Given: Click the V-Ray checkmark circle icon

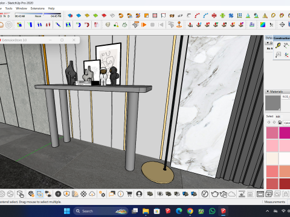Looking at the screenshot, I should tap(205, 194).
